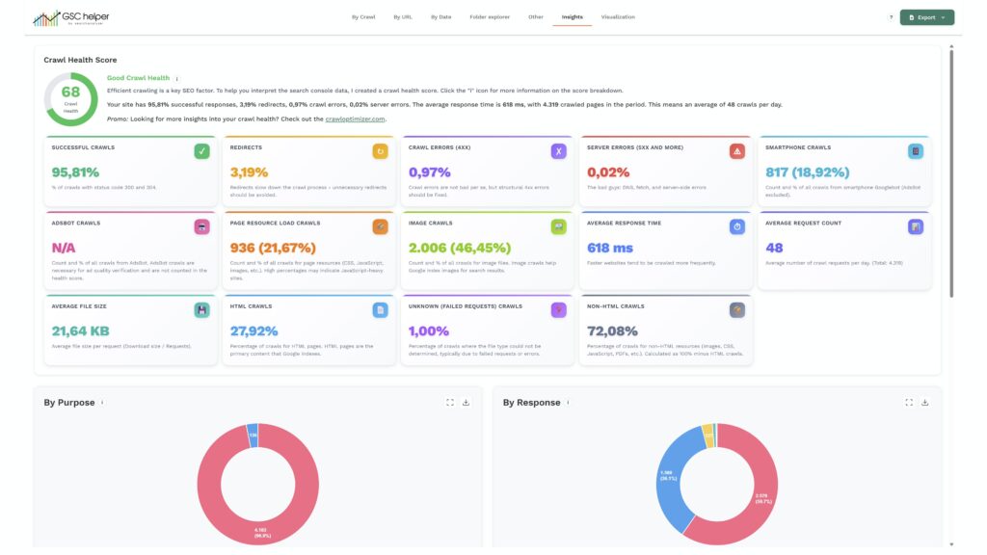This screenshot has height=555, width=987.
Task: Download the By Response chart
Action: point(924,403)
